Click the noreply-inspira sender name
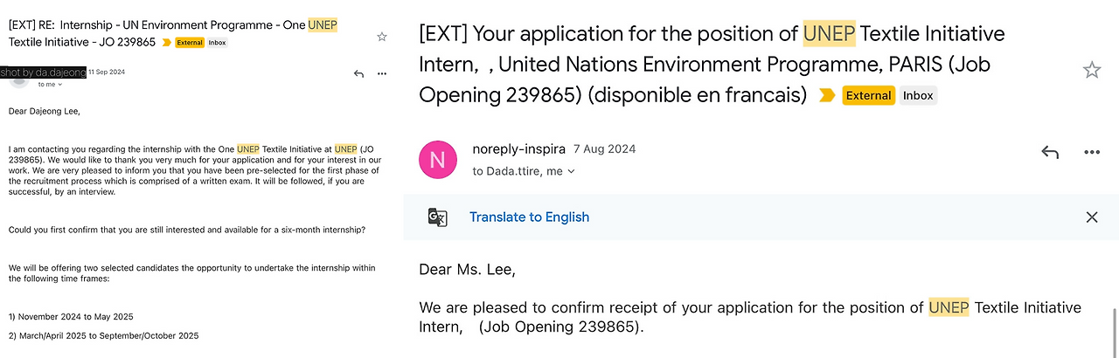 (x=518, y=149)
